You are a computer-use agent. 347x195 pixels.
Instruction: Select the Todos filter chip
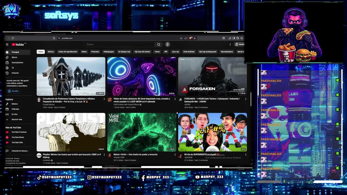(41, 52)
